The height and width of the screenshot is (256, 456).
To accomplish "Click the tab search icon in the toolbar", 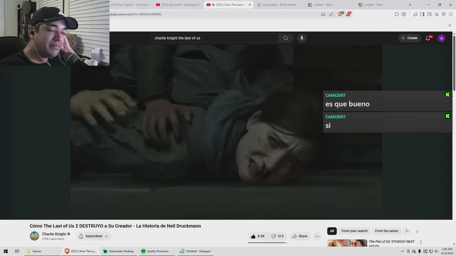I will [404, 14].
